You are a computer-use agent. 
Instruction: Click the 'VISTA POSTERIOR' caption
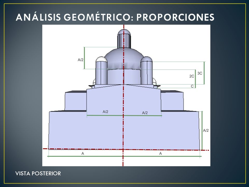point(38,173)
